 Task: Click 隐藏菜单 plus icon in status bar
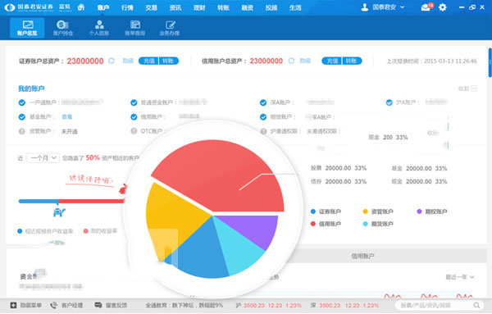13,305
